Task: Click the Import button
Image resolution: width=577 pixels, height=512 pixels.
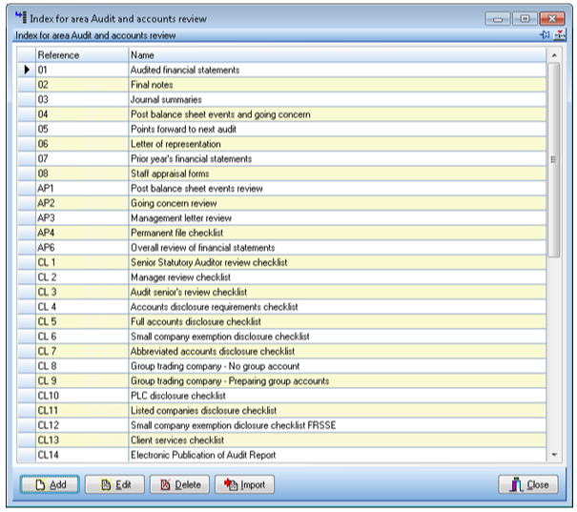Action: pos(244,484)
